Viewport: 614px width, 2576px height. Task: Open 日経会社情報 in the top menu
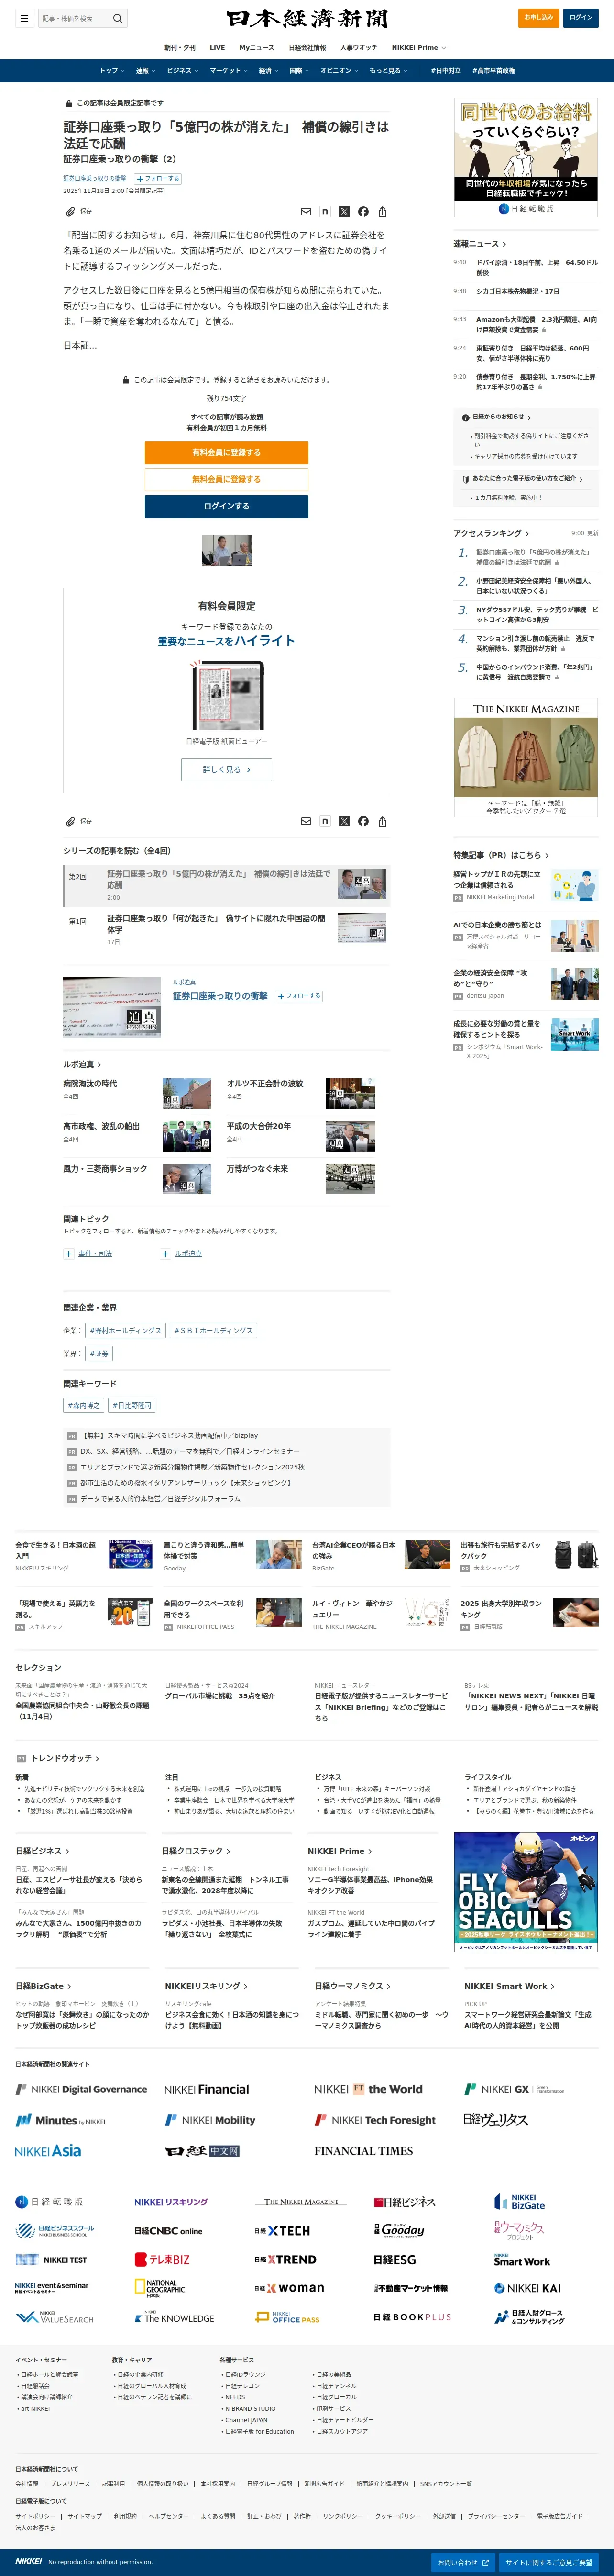[x=307, y=47]
